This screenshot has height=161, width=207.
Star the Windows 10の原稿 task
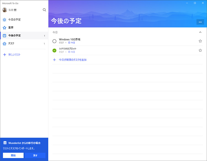pyautogui.click(x=200, y=41)
